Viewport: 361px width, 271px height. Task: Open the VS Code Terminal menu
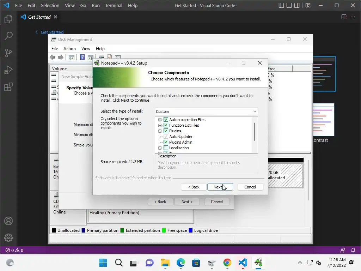114,5
